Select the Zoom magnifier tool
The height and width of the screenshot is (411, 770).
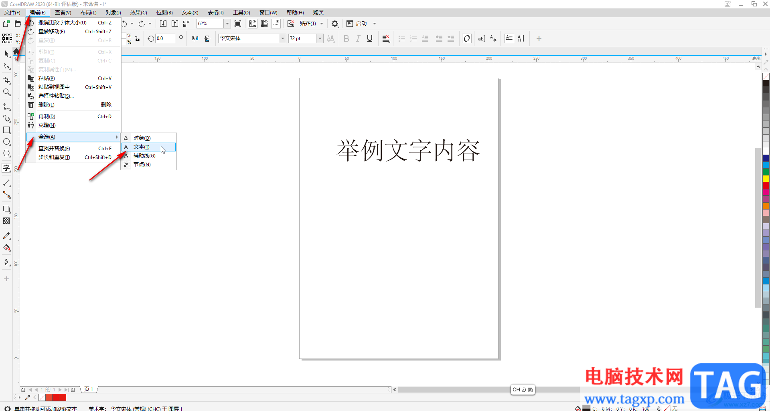(x=6, y=92)
